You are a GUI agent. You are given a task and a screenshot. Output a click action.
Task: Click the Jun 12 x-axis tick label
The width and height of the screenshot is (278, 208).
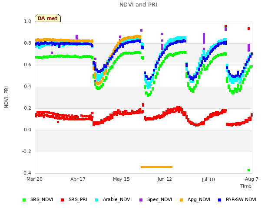pos(165,179)
